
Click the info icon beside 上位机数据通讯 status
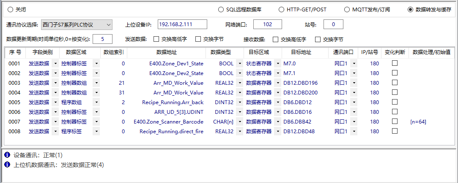pos(7,164)
